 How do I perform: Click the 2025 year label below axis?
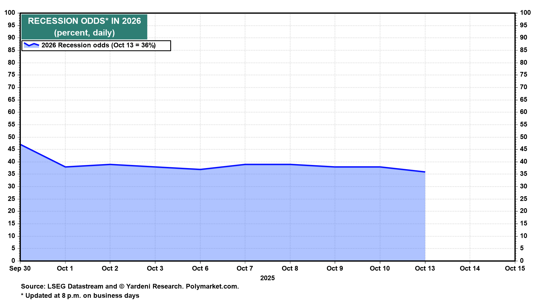point(267,278)
